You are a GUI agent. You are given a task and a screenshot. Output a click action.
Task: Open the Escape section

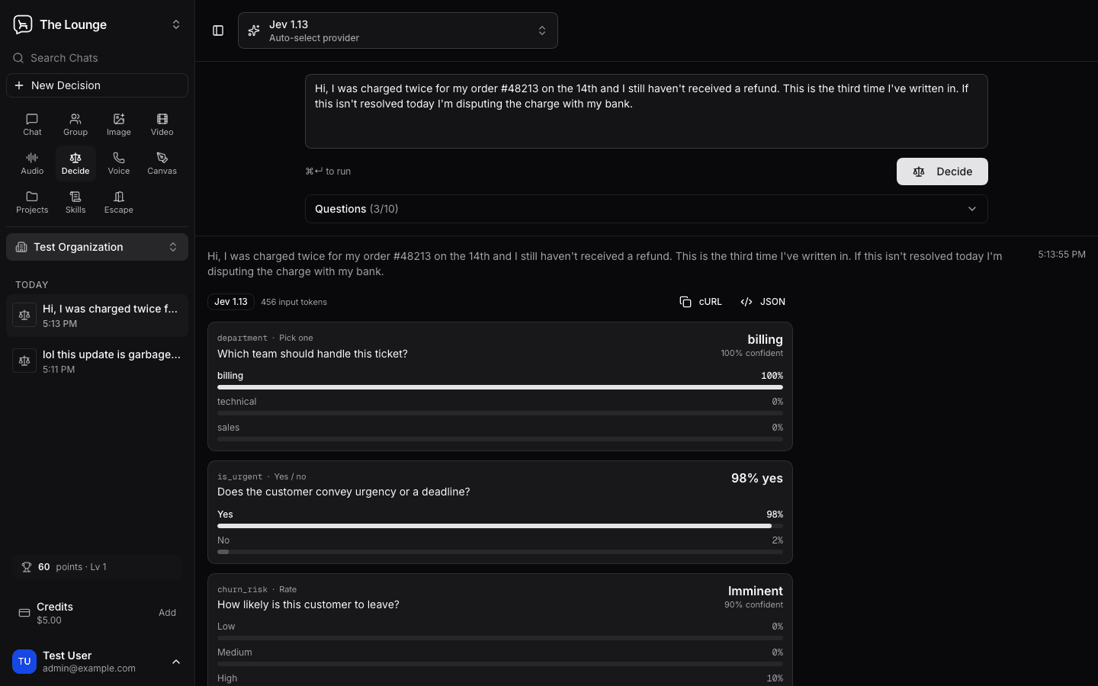click(119, 202)
